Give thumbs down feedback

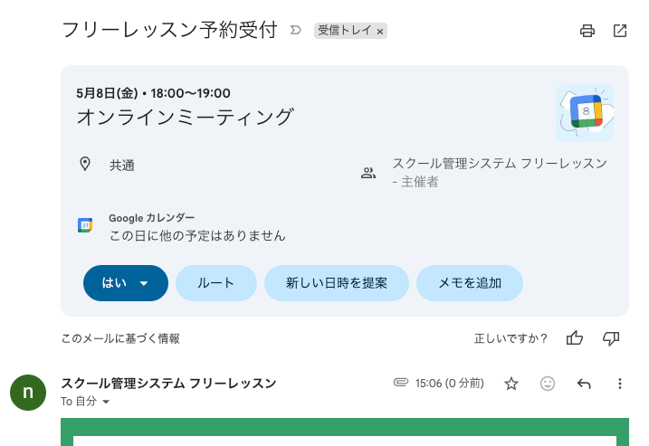[x=611, y=338]
